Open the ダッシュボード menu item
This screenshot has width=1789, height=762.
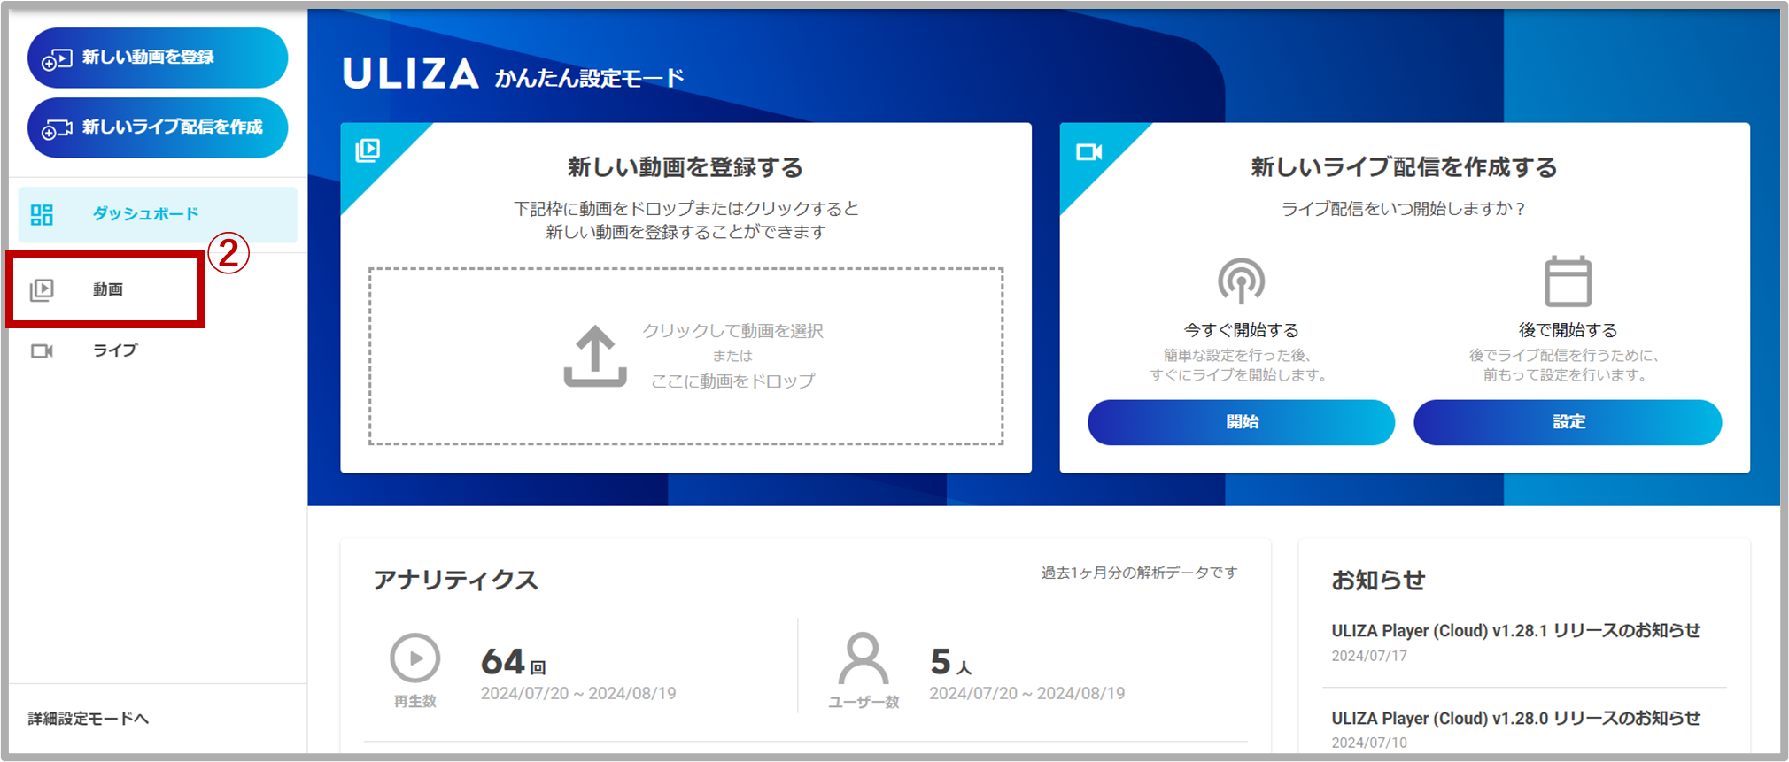tap(158, 214)
